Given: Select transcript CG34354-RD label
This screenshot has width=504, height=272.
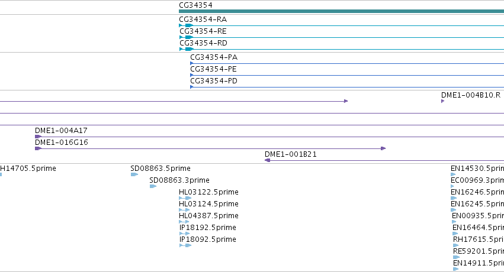Looking at the screenshot, I should pos(204,43).
